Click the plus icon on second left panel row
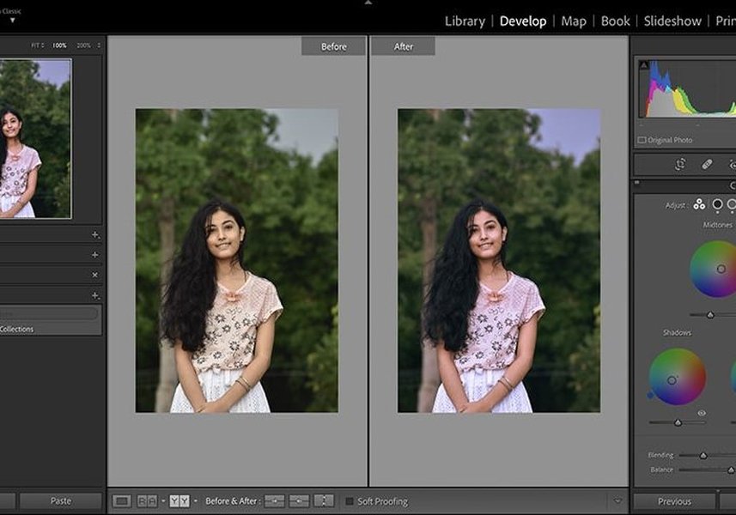736x515 pixels. tap(95, 255)
